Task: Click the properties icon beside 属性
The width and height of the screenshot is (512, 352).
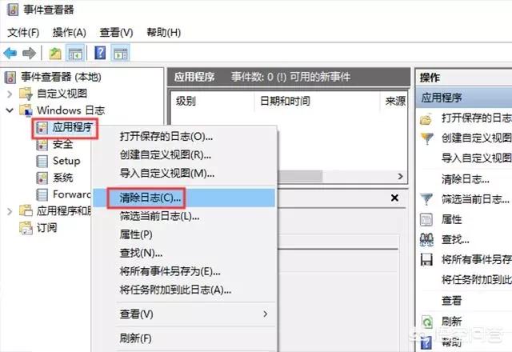Action: 426,220
